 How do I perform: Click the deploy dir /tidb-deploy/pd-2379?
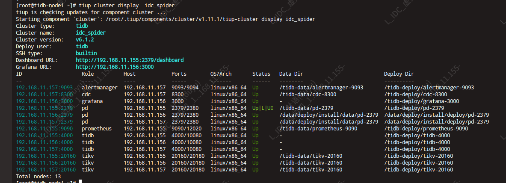click(x=414, y=108)
